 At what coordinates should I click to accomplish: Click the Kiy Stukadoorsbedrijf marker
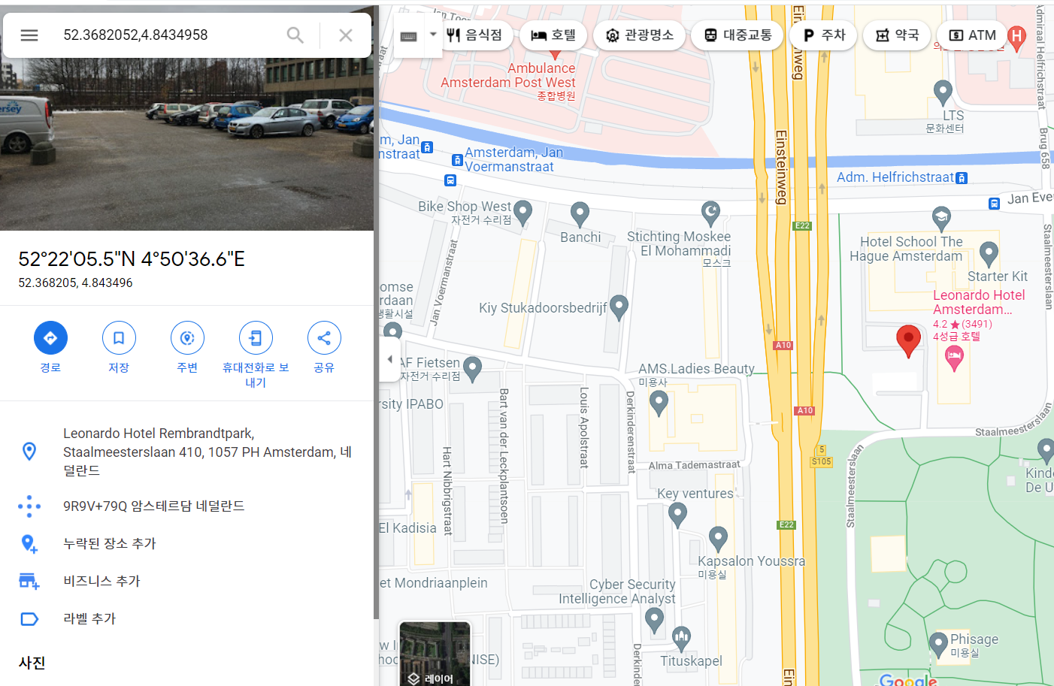coord(619,307)
